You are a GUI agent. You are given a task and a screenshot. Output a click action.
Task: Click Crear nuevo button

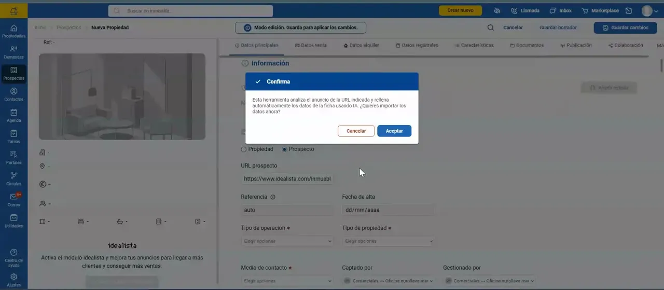coord(460,10)
